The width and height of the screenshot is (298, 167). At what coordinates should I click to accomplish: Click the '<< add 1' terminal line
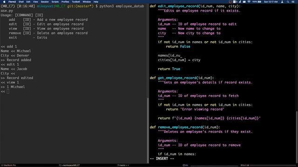[x=9, y=46]
